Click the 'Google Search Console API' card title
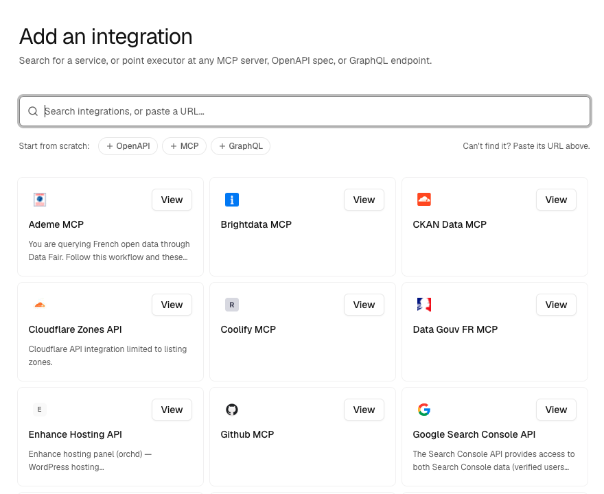 click(474, 435)
